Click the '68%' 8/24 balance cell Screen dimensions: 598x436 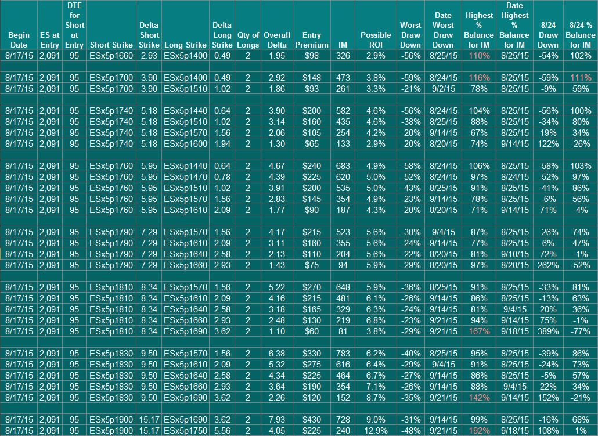[x=581, y=420]
